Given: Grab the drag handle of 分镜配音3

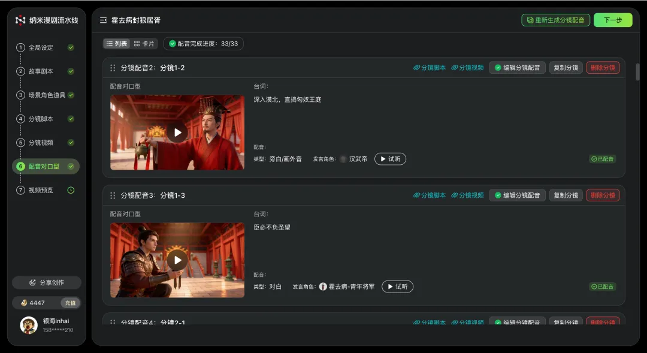Looking at the screenshot, I should [x=113, y=195].
